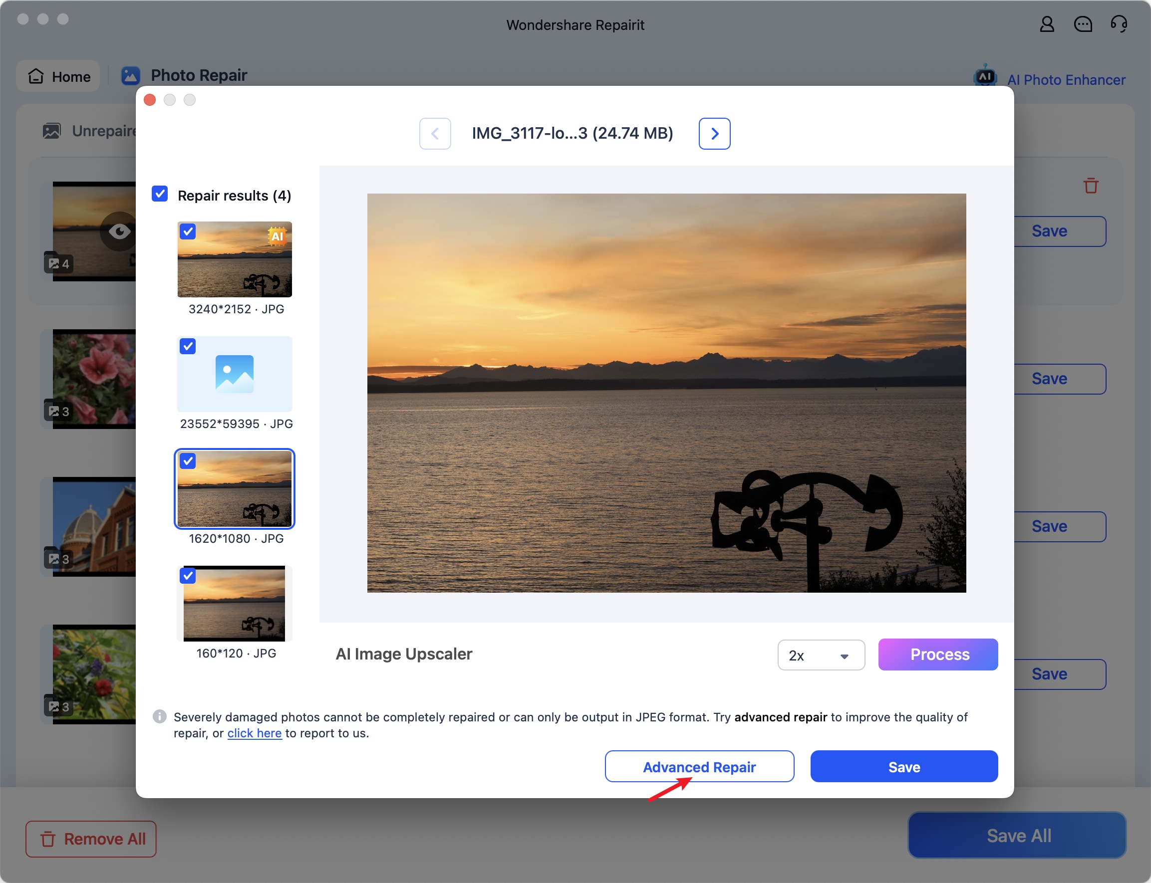Click the AI Photo Enhancer icon
Screen dimensions: 1151x883
point(986,77)
